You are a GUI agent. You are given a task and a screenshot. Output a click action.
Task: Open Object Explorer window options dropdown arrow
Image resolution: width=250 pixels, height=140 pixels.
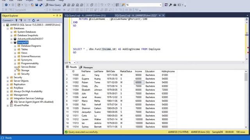[54, 16]
